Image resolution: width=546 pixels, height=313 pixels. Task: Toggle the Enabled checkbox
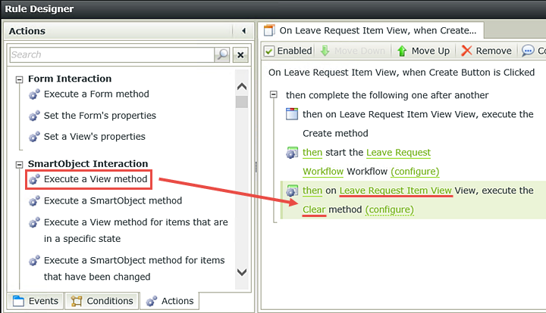[x=268, y=51]
